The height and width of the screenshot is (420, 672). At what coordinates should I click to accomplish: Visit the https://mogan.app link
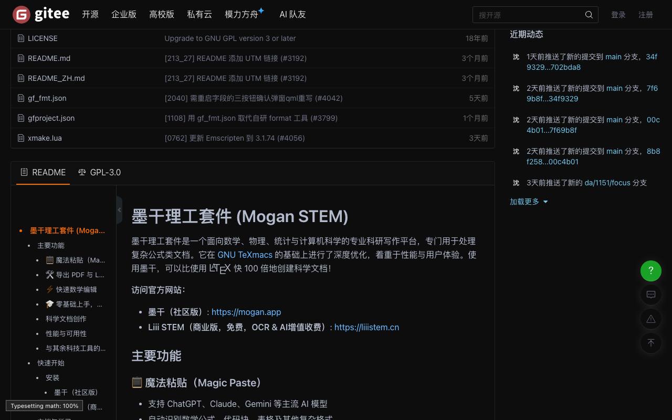coord(246,312)
